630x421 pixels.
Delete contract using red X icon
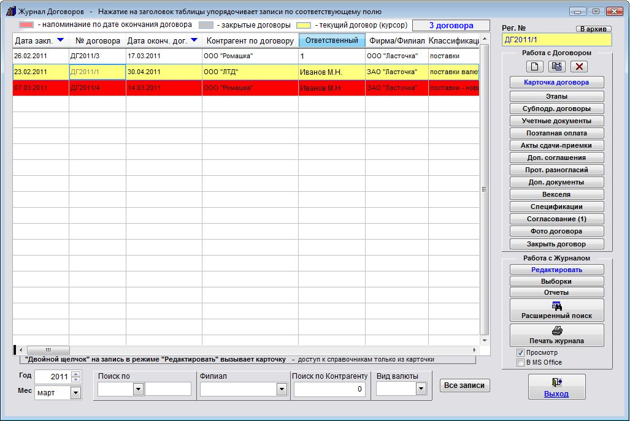click(579, 67)
